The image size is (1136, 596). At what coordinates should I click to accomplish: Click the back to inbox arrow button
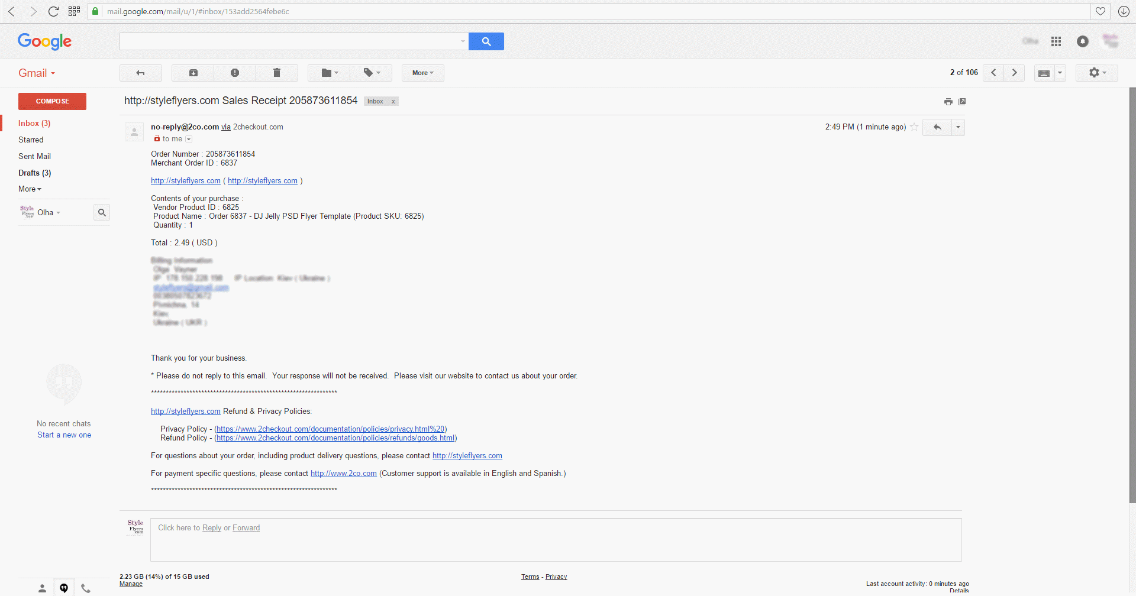pos(140,73)
